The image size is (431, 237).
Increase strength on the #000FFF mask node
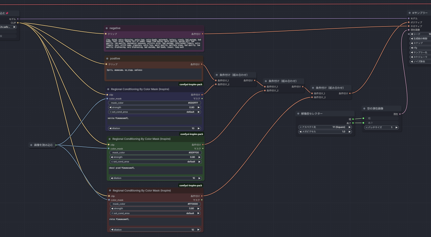[x=199, y=107]
